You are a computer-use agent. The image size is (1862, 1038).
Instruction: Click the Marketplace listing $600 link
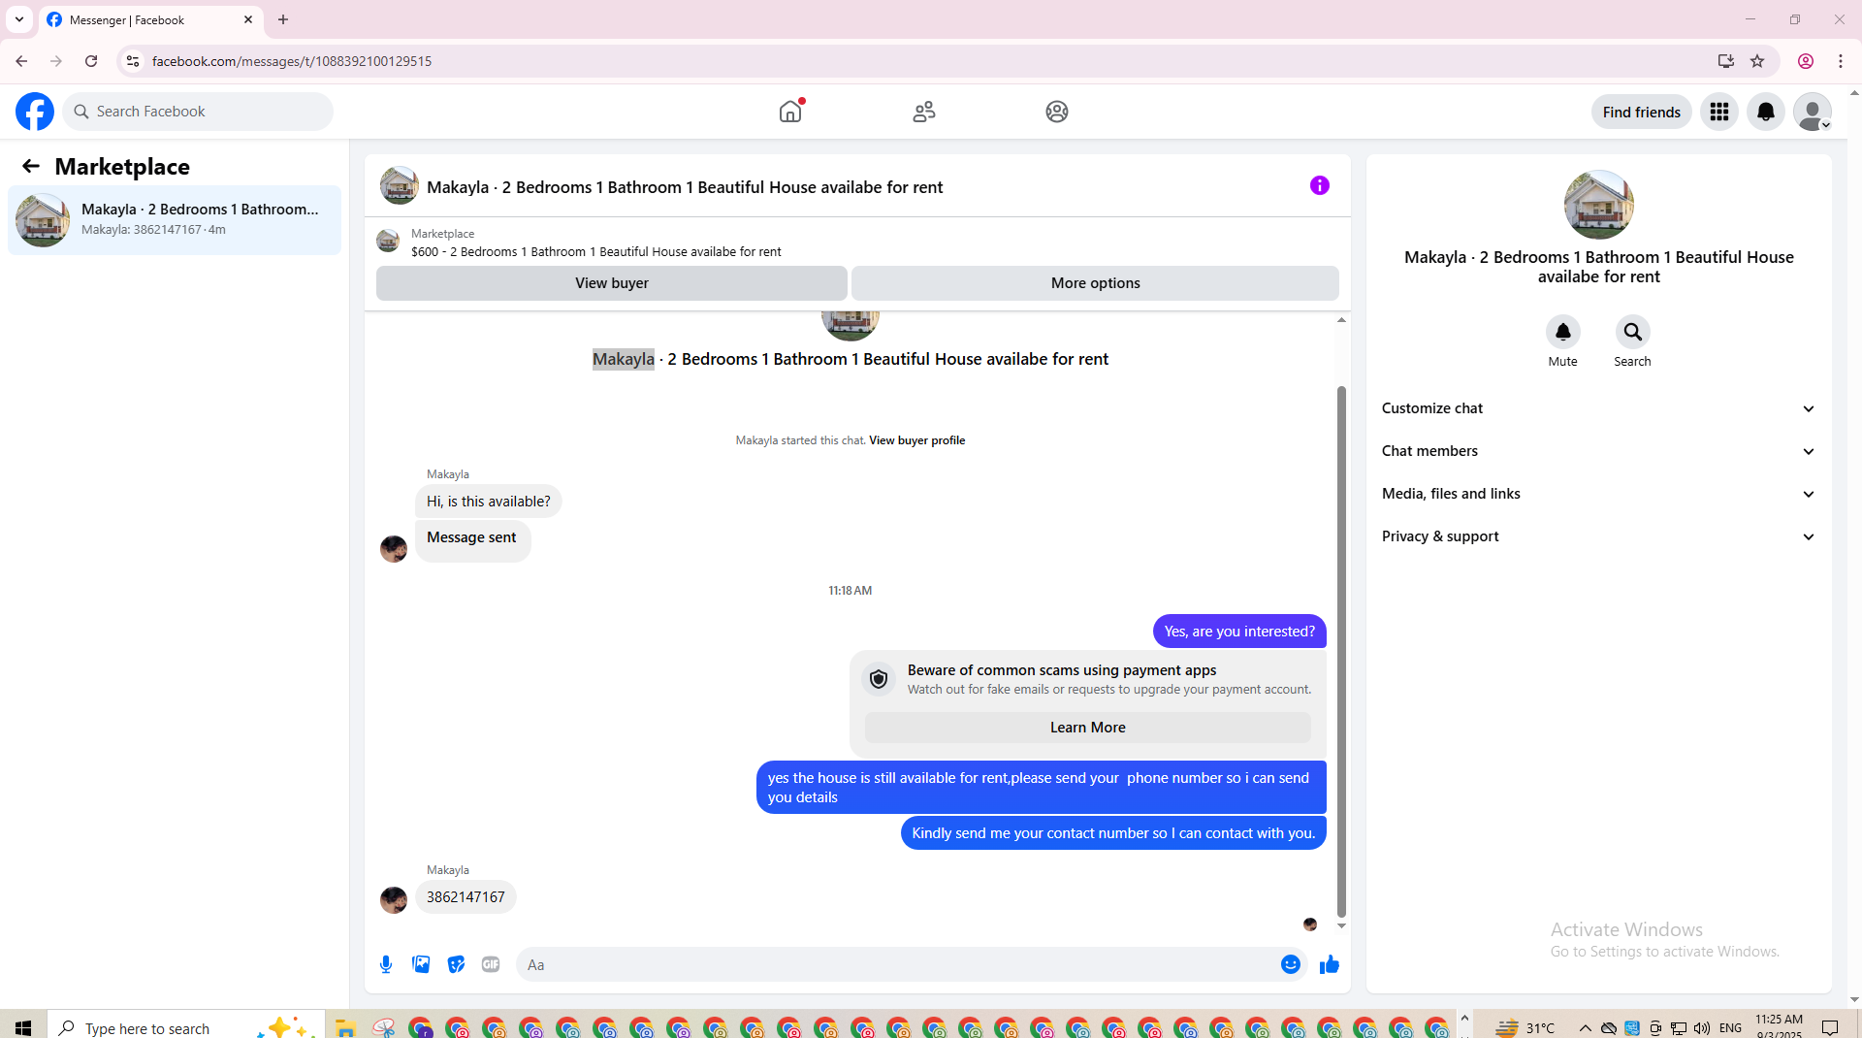coord(595,251)
